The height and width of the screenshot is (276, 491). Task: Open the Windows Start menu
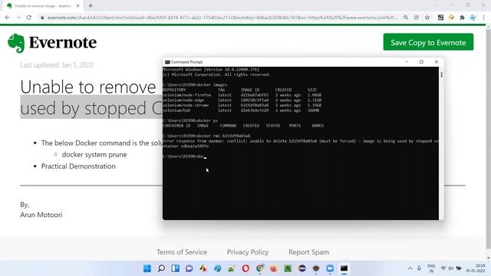click(147, 268)
